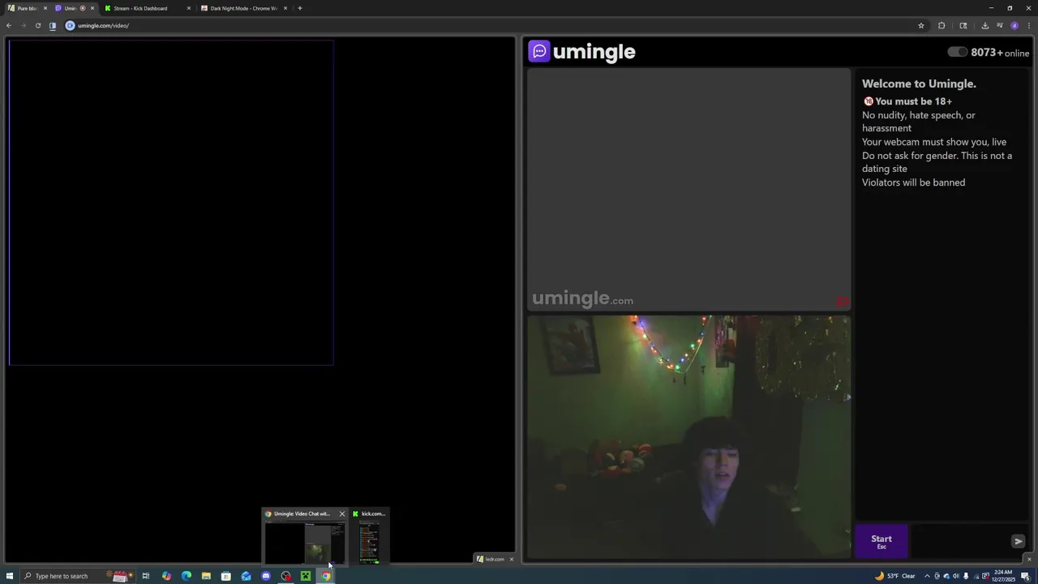Screen dimensions: 1038x584
Task: Click your own webcam preview
Action: point(688,437)
